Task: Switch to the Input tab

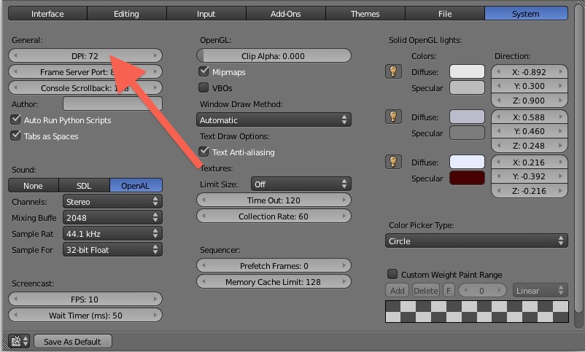Action: coord(206,14)
